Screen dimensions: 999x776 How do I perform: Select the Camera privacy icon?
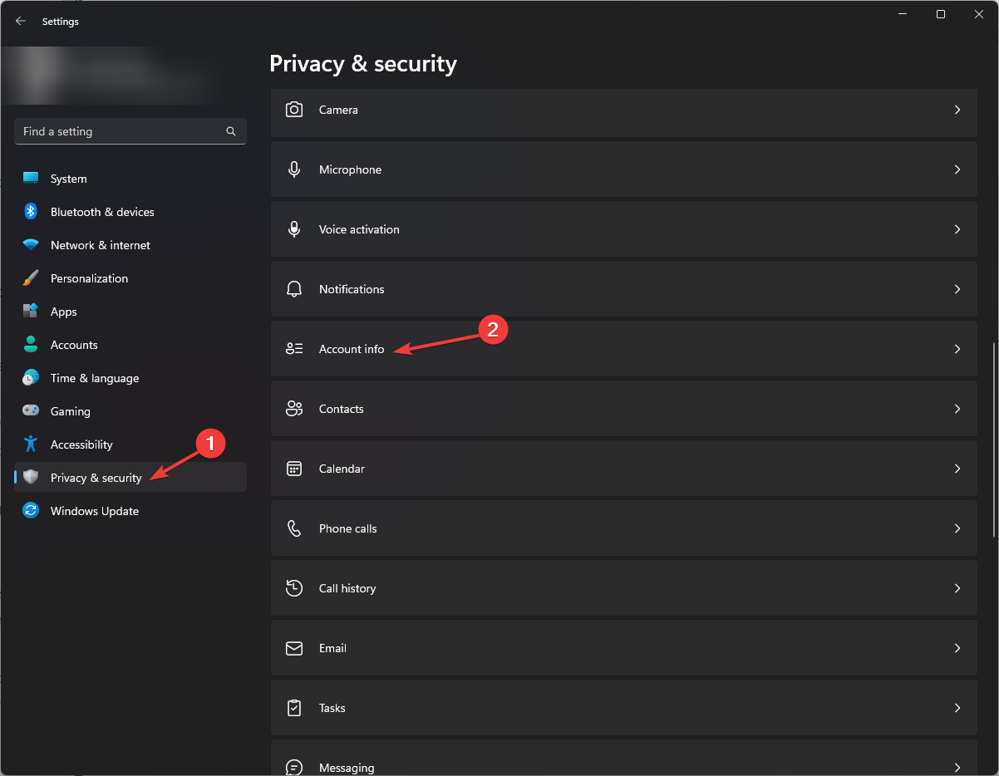294,109
